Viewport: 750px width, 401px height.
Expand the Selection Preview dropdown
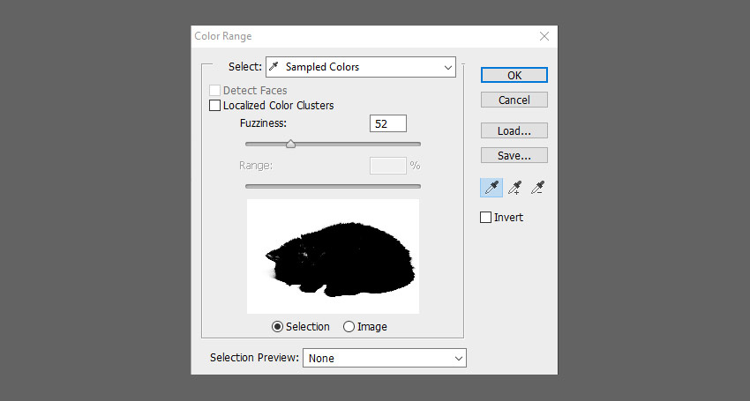tap(384, 358)
